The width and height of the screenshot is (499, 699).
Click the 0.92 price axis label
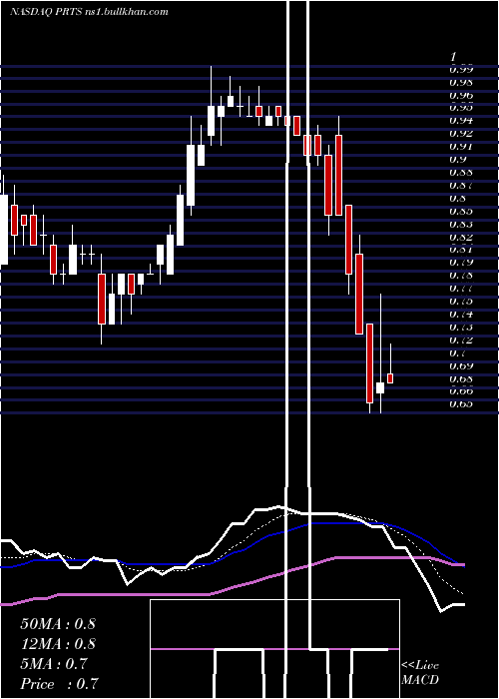tap(461, 133)
